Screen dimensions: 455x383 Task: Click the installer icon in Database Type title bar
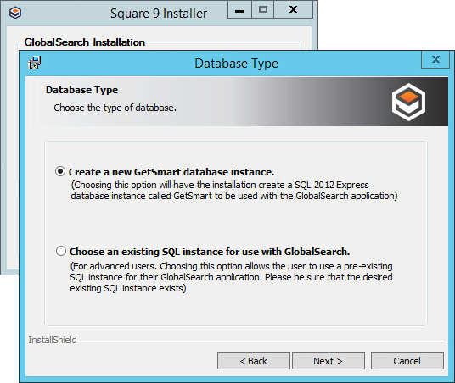[34, 63]
